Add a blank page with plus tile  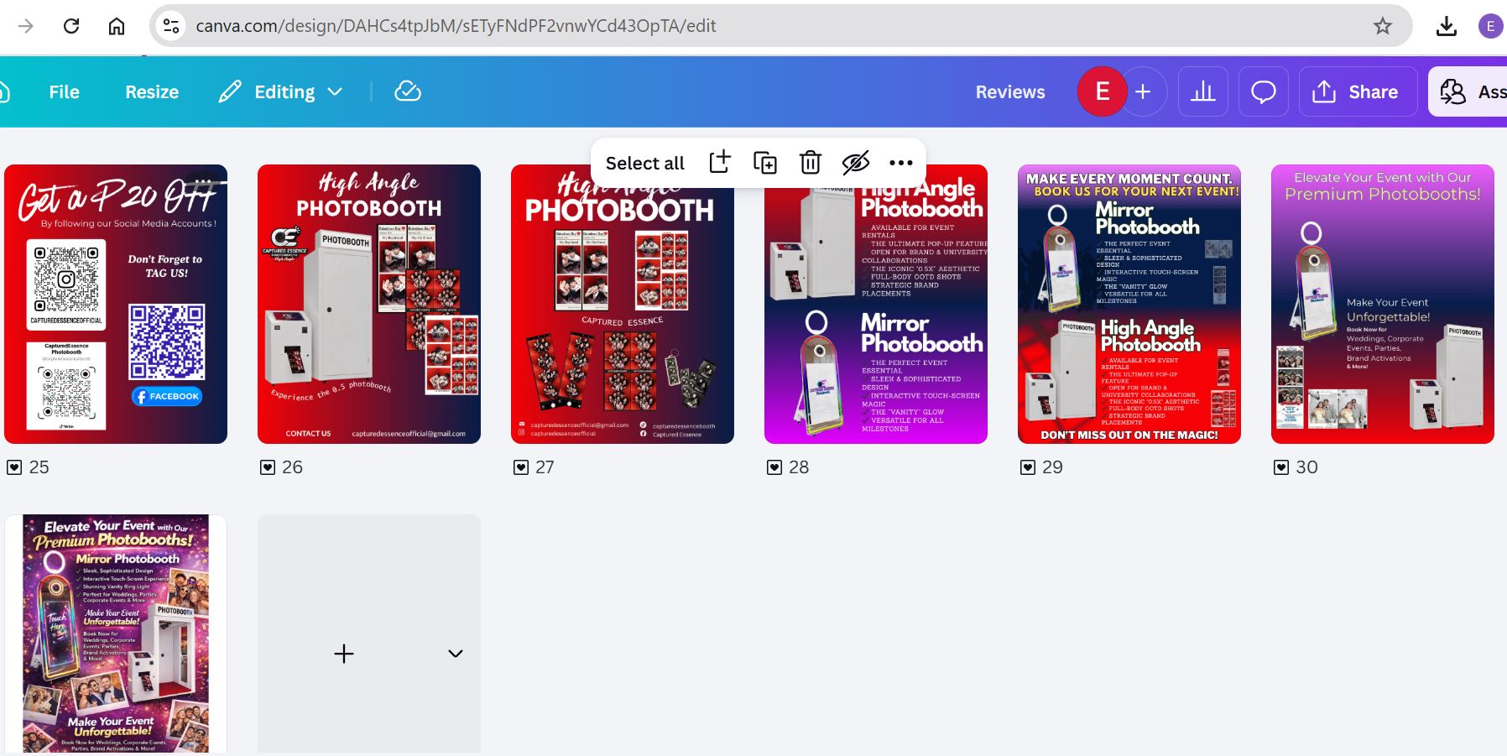(x=344, y=654)
